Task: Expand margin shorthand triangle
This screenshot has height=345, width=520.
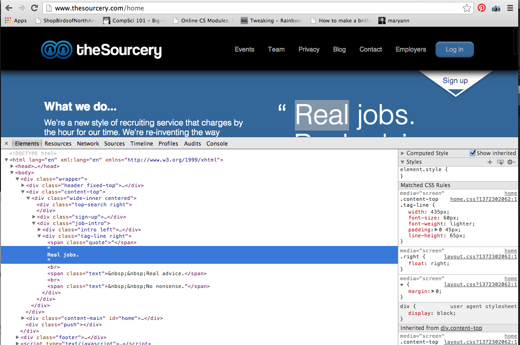Action: pos(433,291)
